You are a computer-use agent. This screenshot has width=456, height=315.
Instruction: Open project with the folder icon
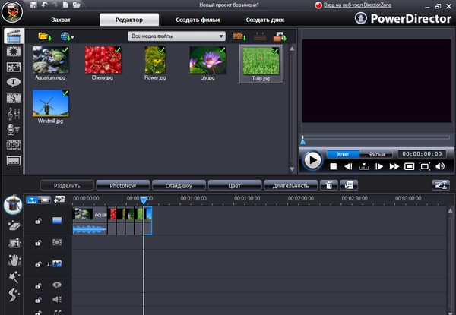click(77, 5)
